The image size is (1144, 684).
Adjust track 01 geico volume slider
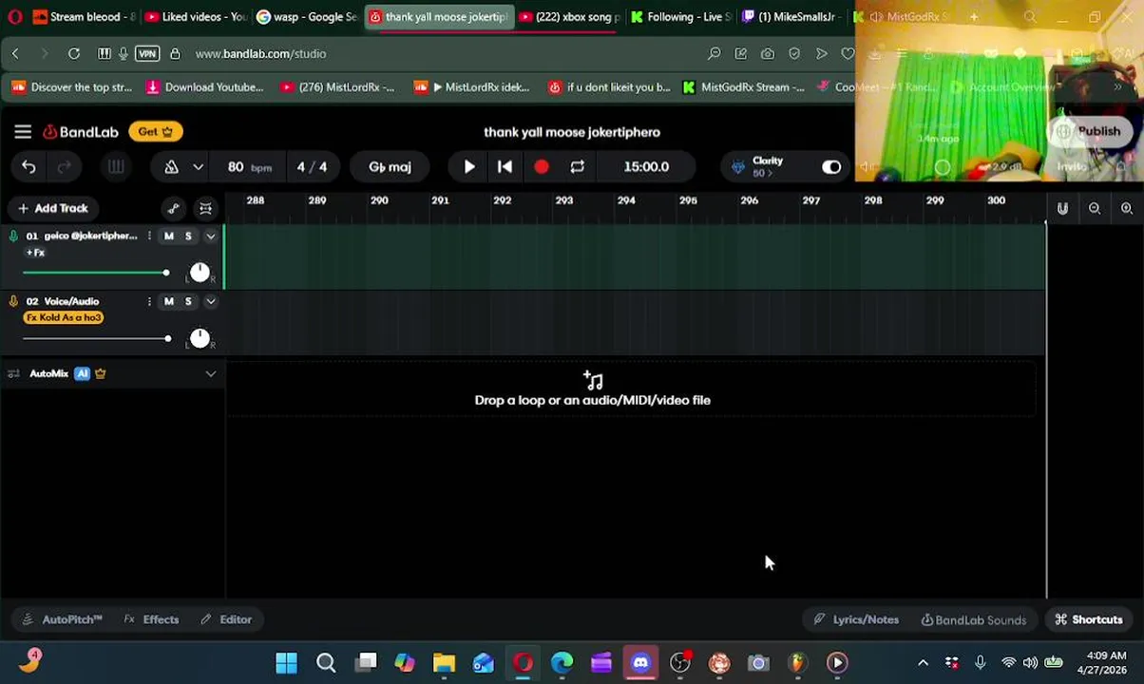(x=95, y=274)
